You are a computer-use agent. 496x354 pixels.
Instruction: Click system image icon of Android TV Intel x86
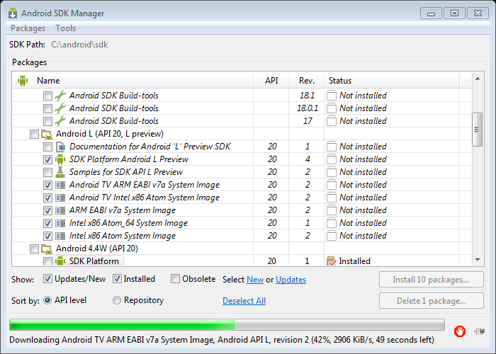point(60,198)
